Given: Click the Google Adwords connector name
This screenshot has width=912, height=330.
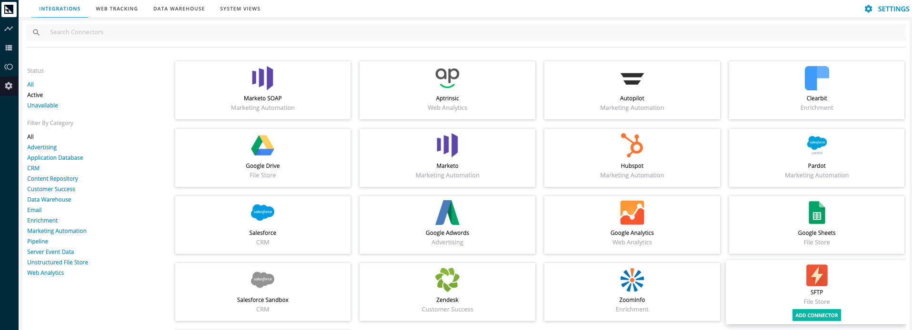Looking at the screenshot, I should coord(447,233).
